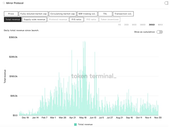Click the Total revenue legend swatch
The width and height of the screenshot is (169, 127).
click(x=75, y=124)
